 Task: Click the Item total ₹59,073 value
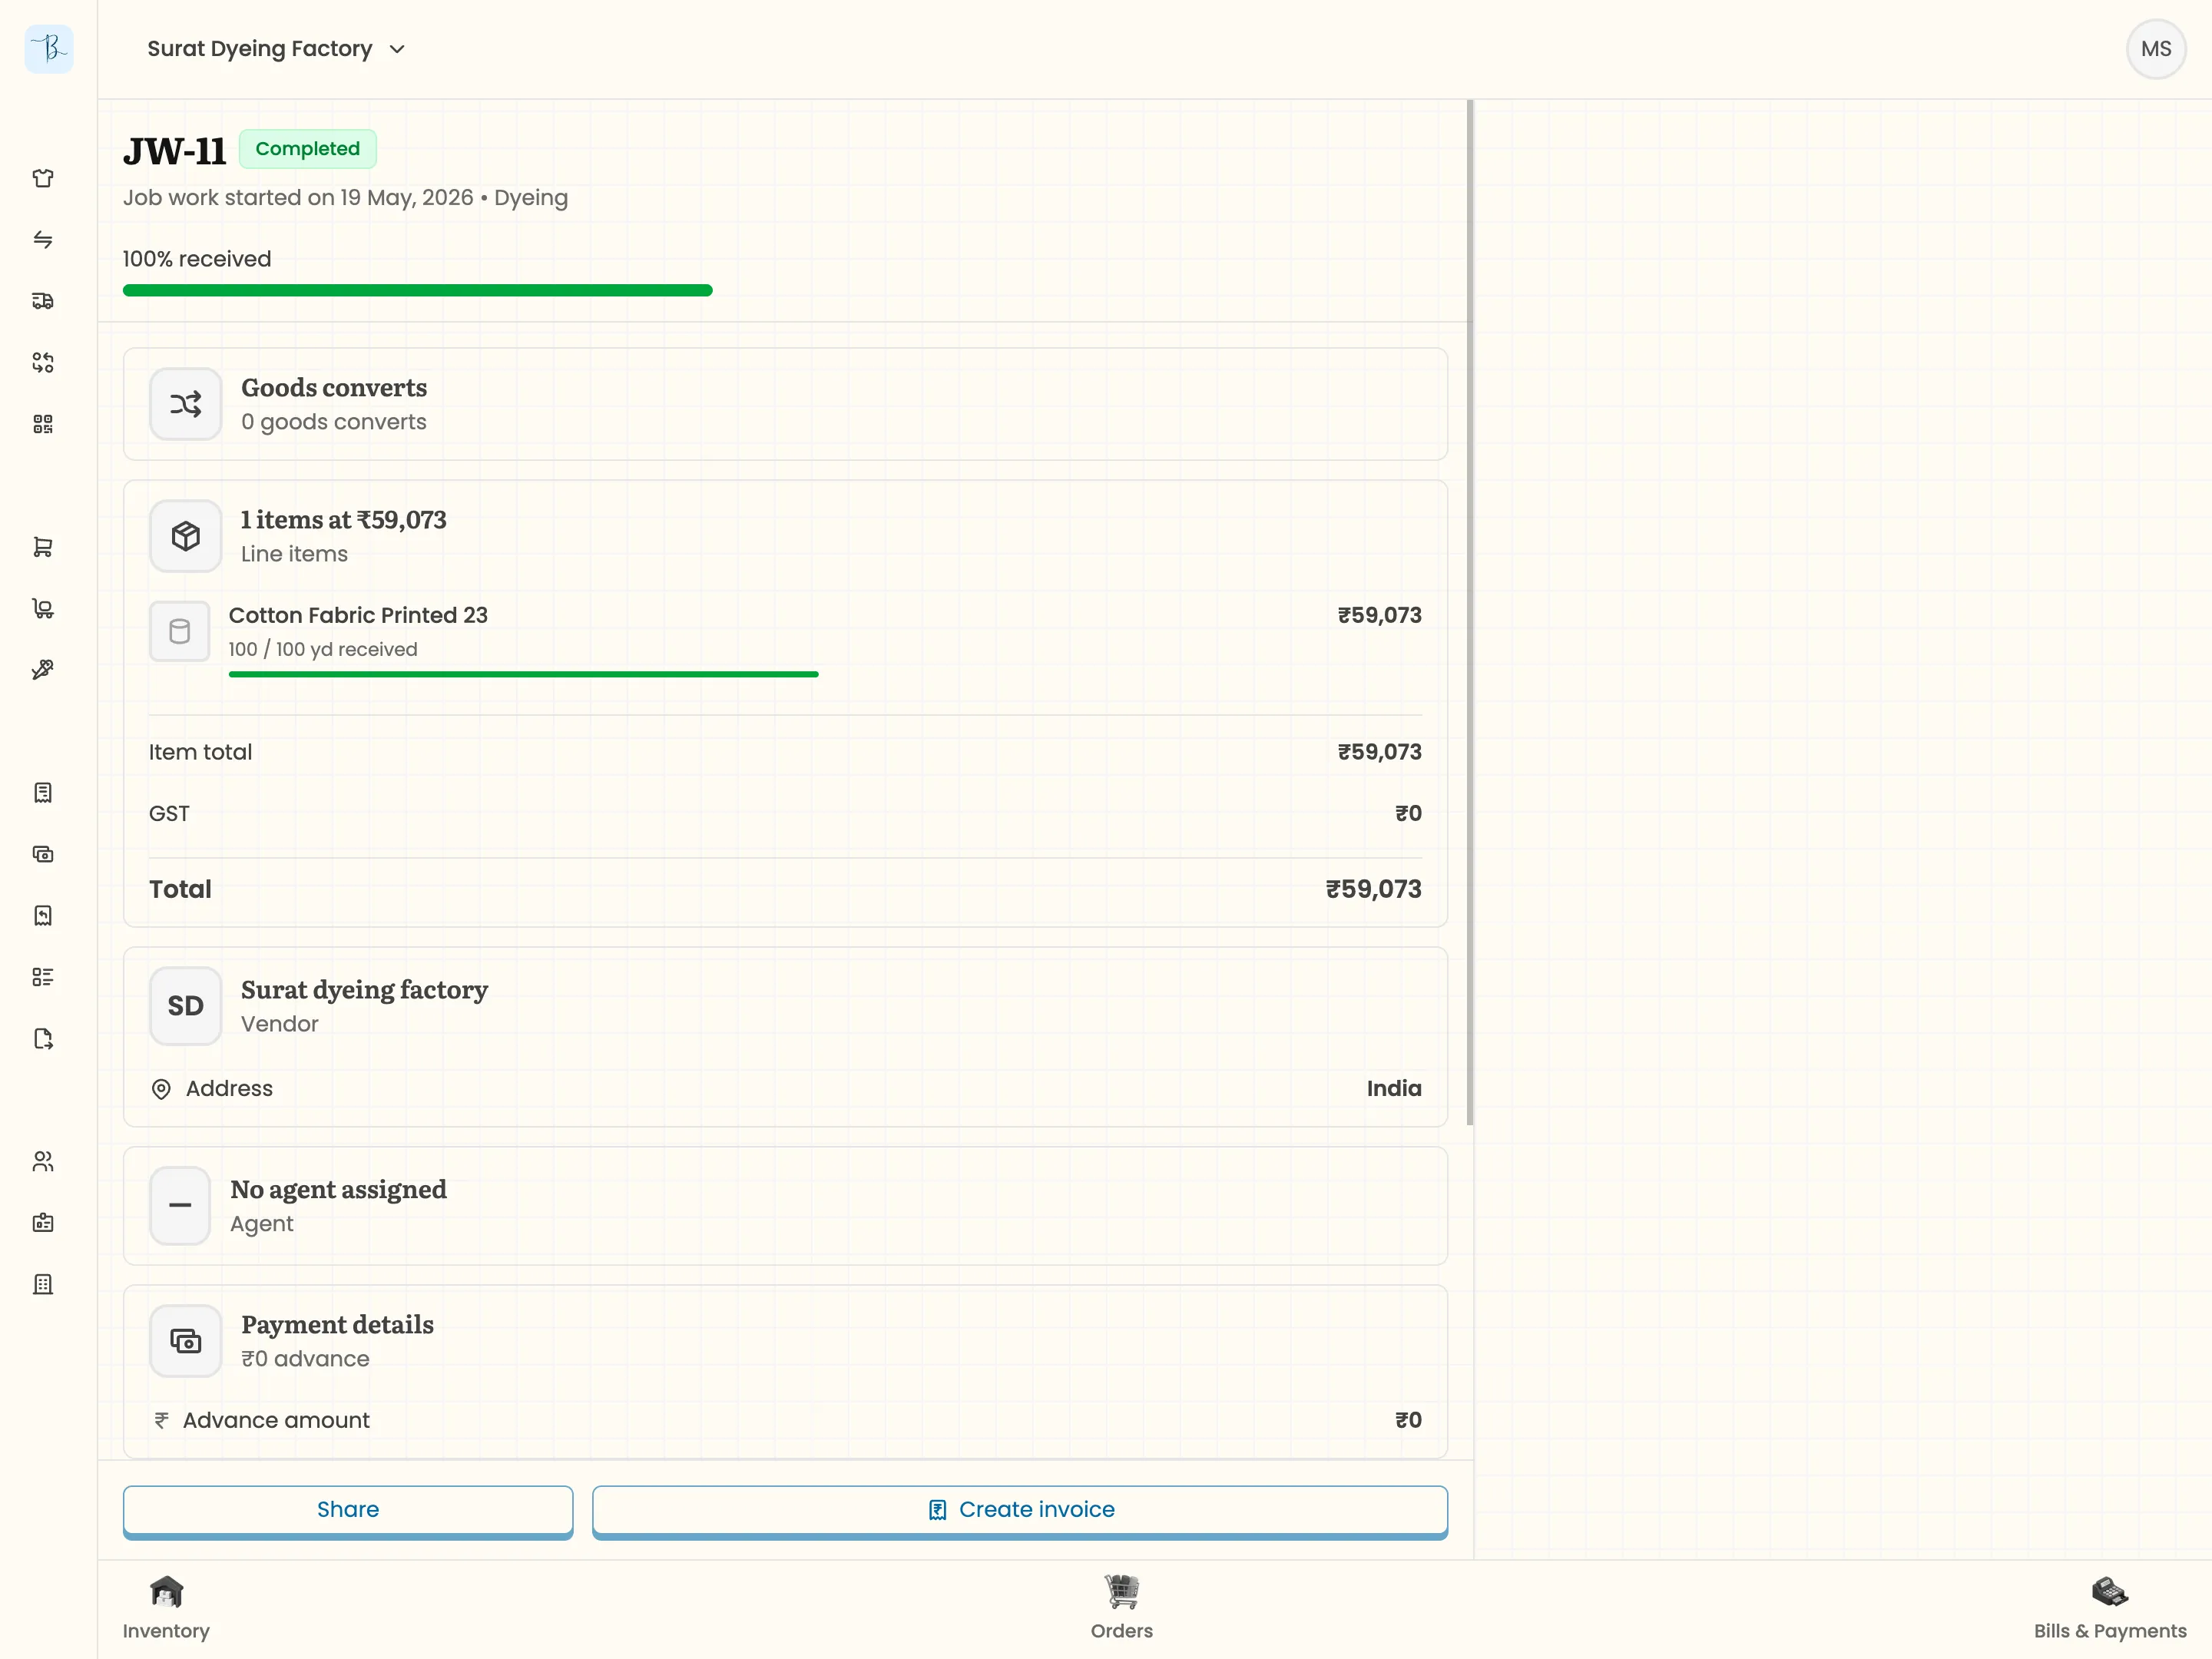click(x=1379, y=752)
